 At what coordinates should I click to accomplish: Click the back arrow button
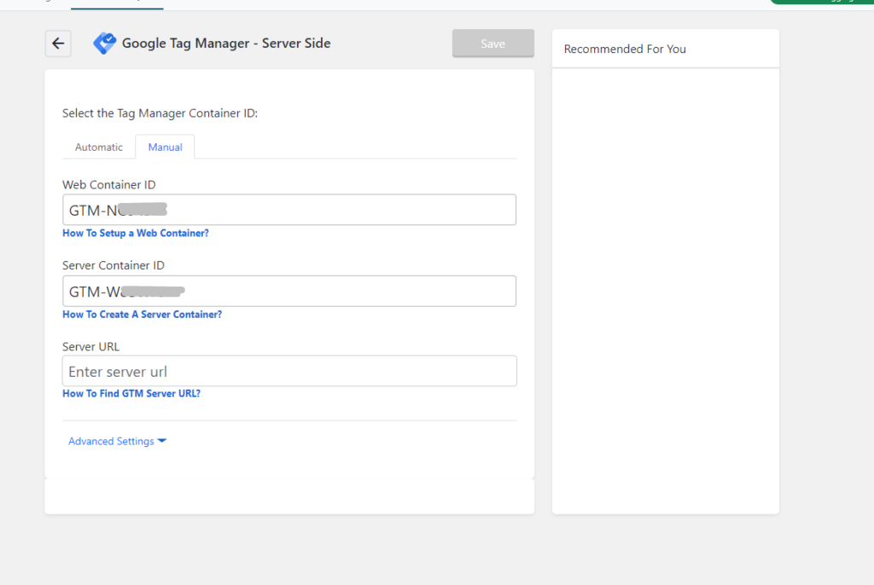coord(58,43)
